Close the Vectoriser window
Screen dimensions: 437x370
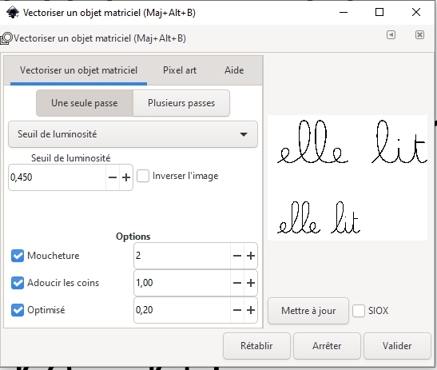pos(416,12)
